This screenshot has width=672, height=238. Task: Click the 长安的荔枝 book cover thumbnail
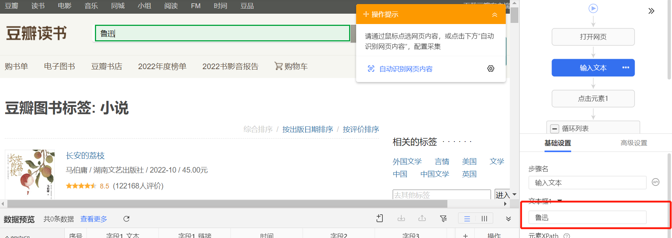pyautogui.click(x=30, y=174)
